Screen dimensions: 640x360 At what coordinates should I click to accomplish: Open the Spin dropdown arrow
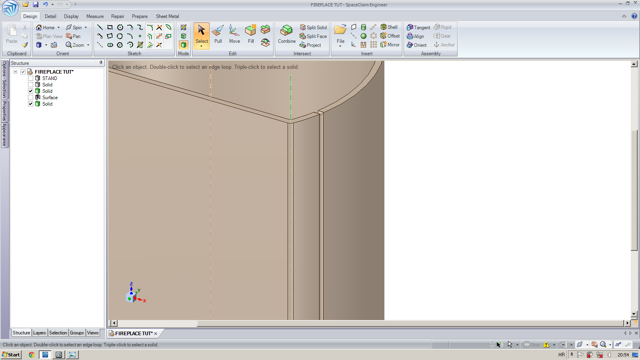click(x=86, y=28)
